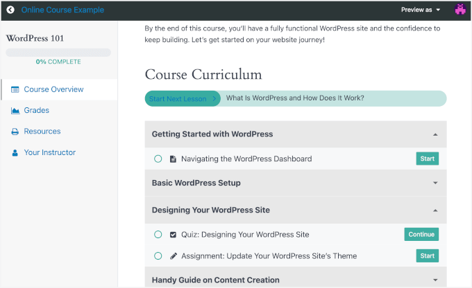
Task: Toggle completion circle for Assignment: Update Theme
Action: pos(158,256)
